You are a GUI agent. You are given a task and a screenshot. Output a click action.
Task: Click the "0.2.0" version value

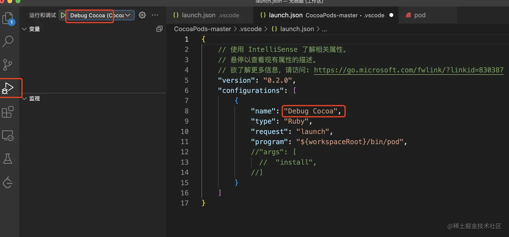point(278,80)
